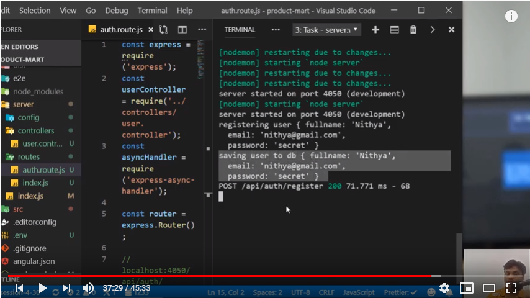530x298 pixels.
Task: Collapse the server folder
Action: coord(24,104)
